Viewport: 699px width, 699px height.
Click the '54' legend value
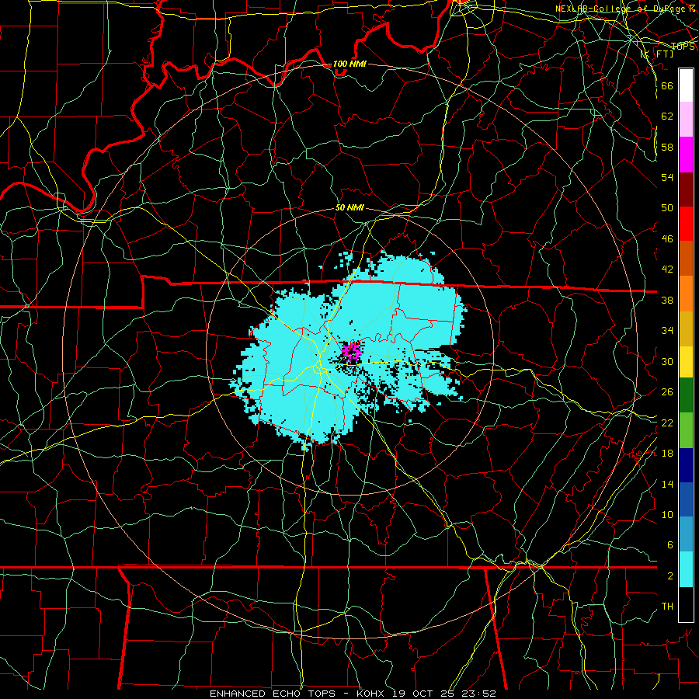667,177
